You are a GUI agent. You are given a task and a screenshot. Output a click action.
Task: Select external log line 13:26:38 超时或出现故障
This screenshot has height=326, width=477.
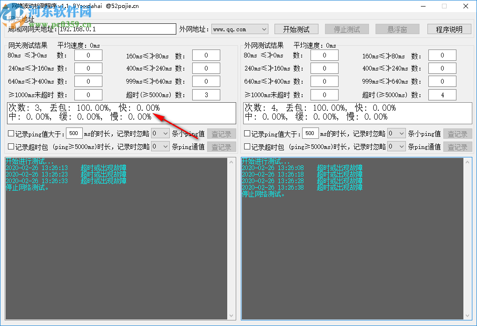click(x=302, y=187)
